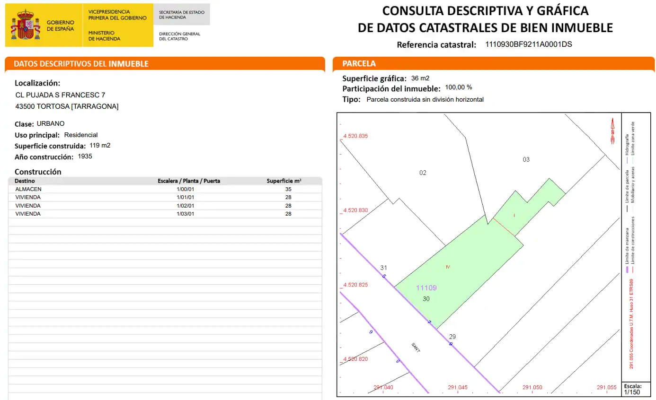Image resolution: width=656 pixels, height=400 pixels.
Task: Click parcel label '31' on the map
Action: pyautogui.click(x=384, y=268)
